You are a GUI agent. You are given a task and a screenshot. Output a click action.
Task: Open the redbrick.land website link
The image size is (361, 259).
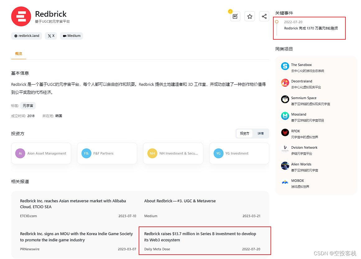point(26,36)
